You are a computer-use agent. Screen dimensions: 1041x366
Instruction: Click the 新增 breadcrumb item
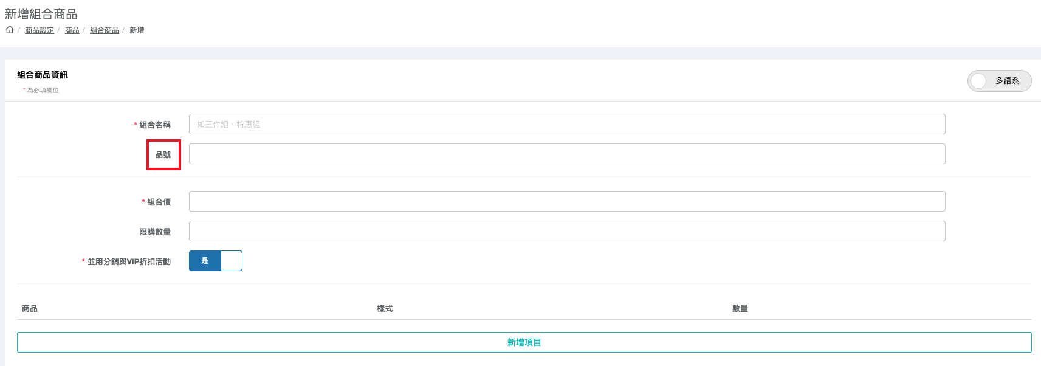click(x=137, y=30)
